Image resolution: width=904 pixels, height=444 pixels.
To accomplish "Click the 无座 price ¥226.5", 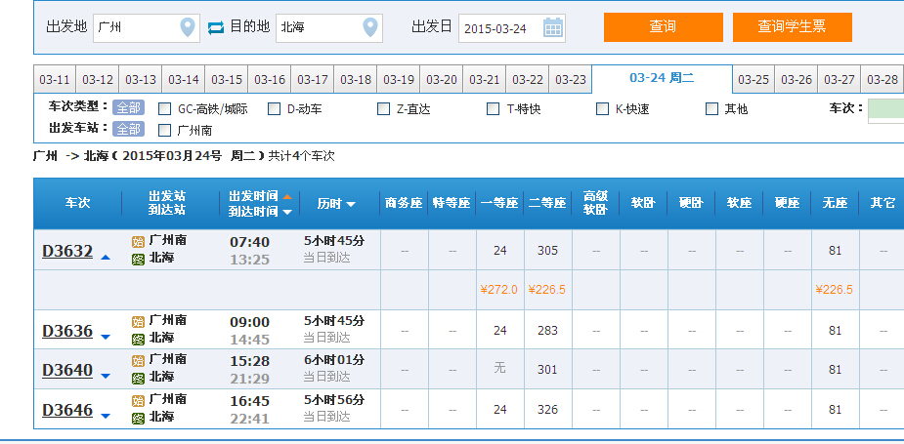I will (x=835, y=290).
